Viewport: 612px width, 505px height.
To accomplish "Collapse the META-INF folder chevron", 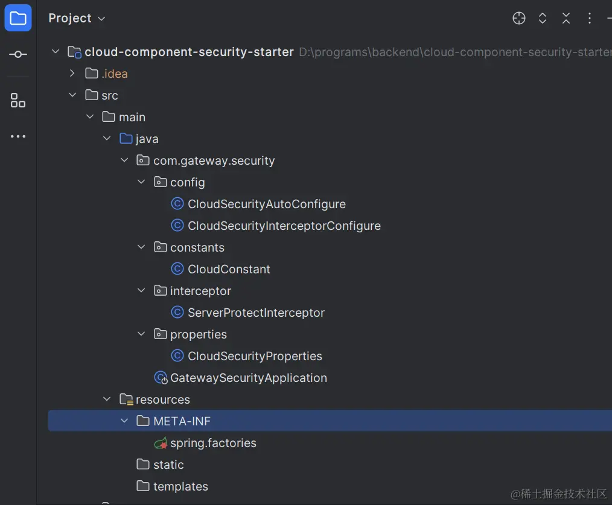I will (x=124, y=421).
